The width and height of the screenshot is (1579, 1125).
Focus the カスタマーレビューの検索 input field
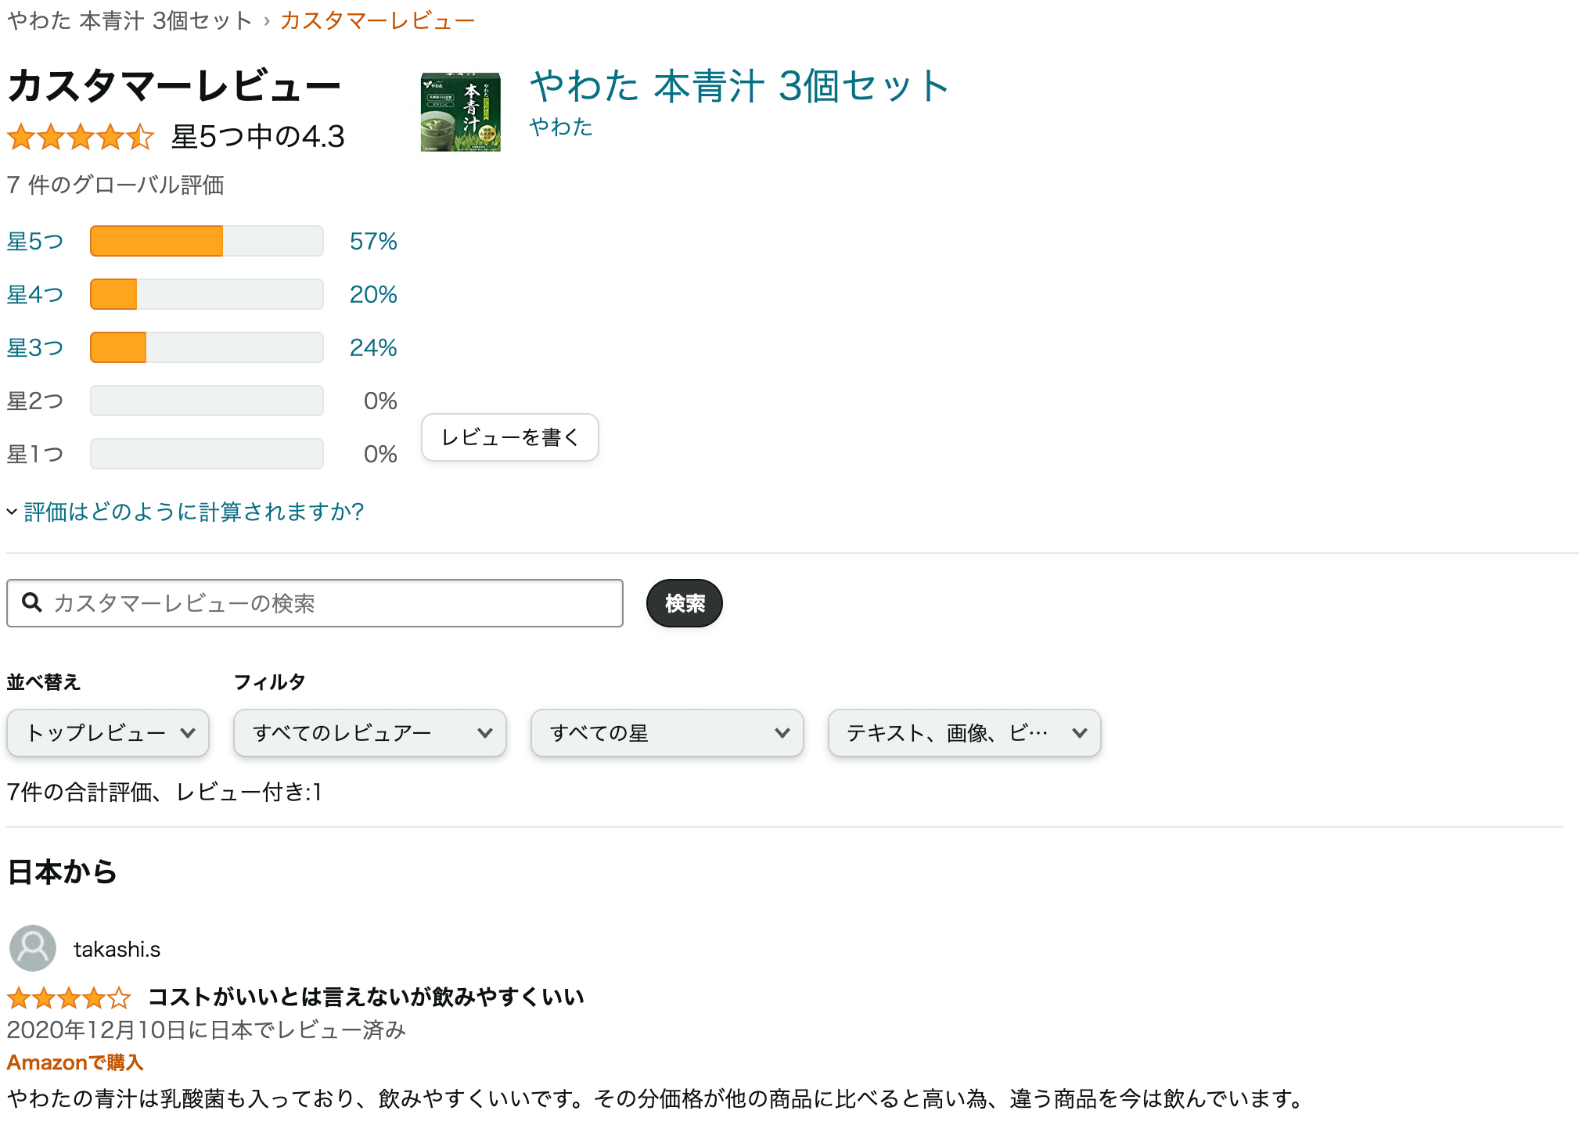click(315, 603)
